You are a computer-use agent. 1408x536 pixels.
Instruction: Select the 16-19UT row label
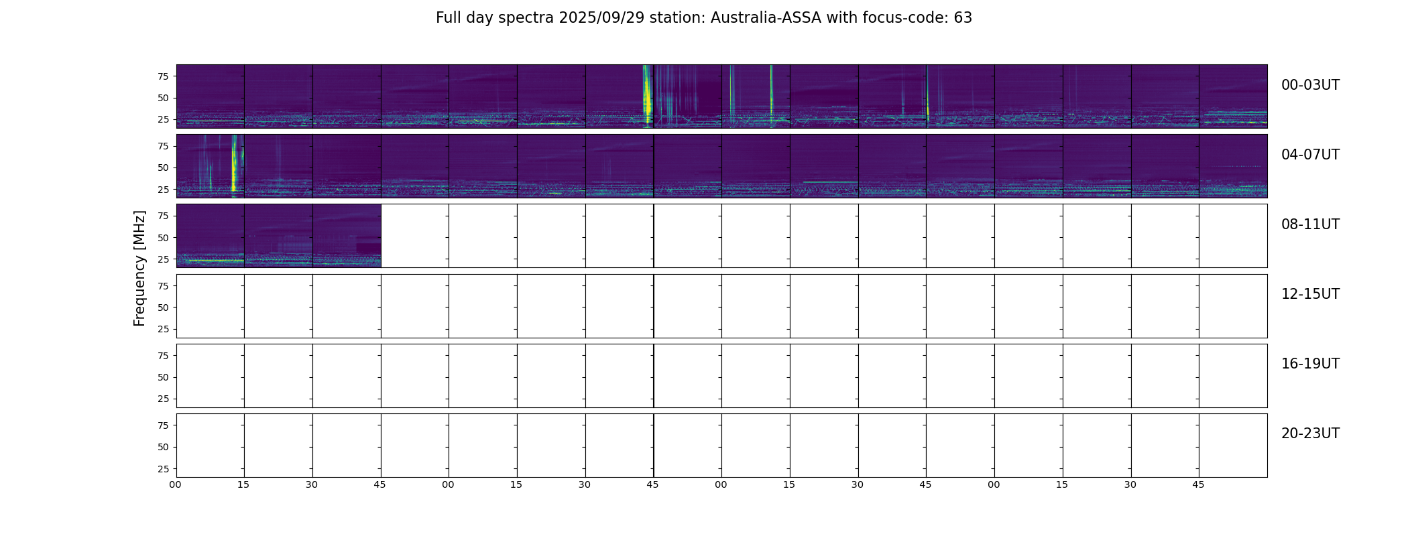pos(1309,364)
